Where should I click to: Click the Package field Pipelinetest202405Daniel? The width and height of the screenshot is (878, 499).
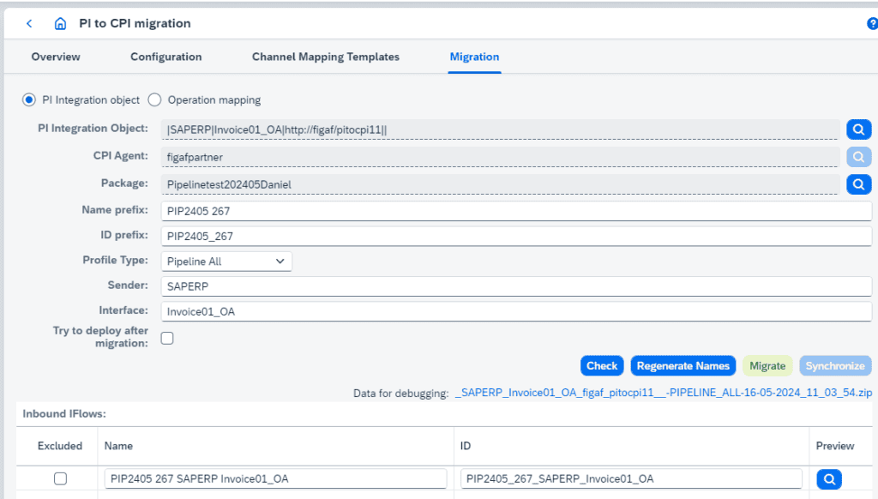coord(500,184)
